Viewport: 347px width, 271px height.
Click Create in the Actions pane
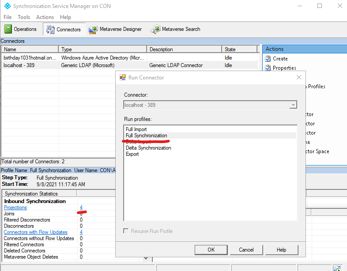click(x=280, y=59)
